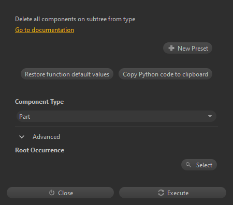This screenshot has width=233, height=205.
Task: Click the refresh arrows icon on Execute
Action: [x=161, y=193]
